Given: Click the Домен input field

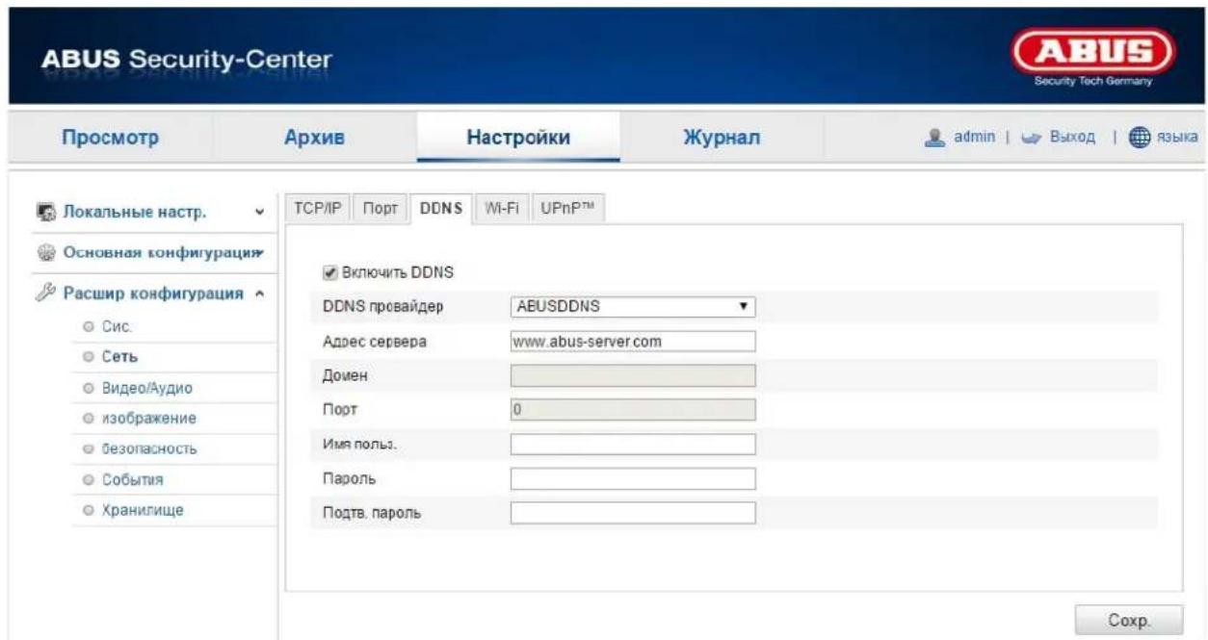Looking at the screenshot, I should [x=632, y=375].
